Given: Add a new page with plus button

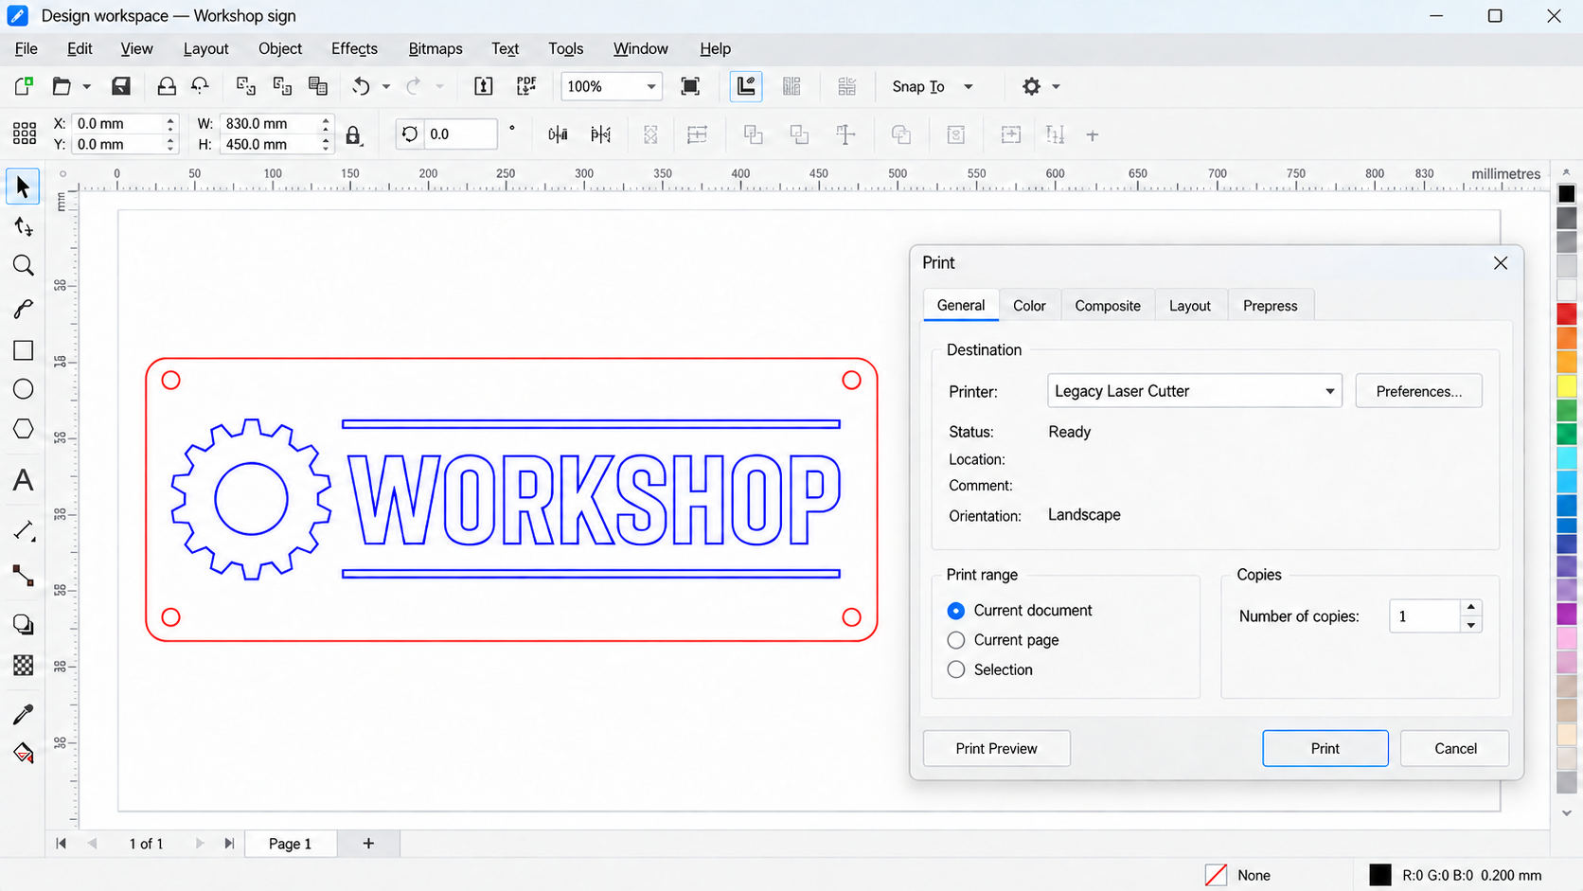Looking at the screenshot, I should pyautogui.click(x=368, y=843).
